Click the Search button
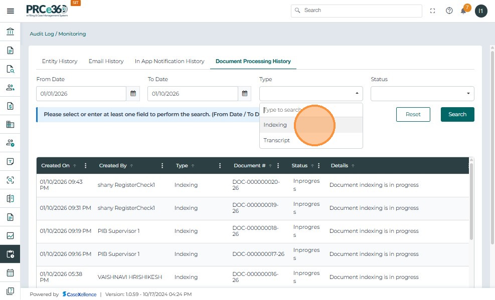 pos(457,114)
